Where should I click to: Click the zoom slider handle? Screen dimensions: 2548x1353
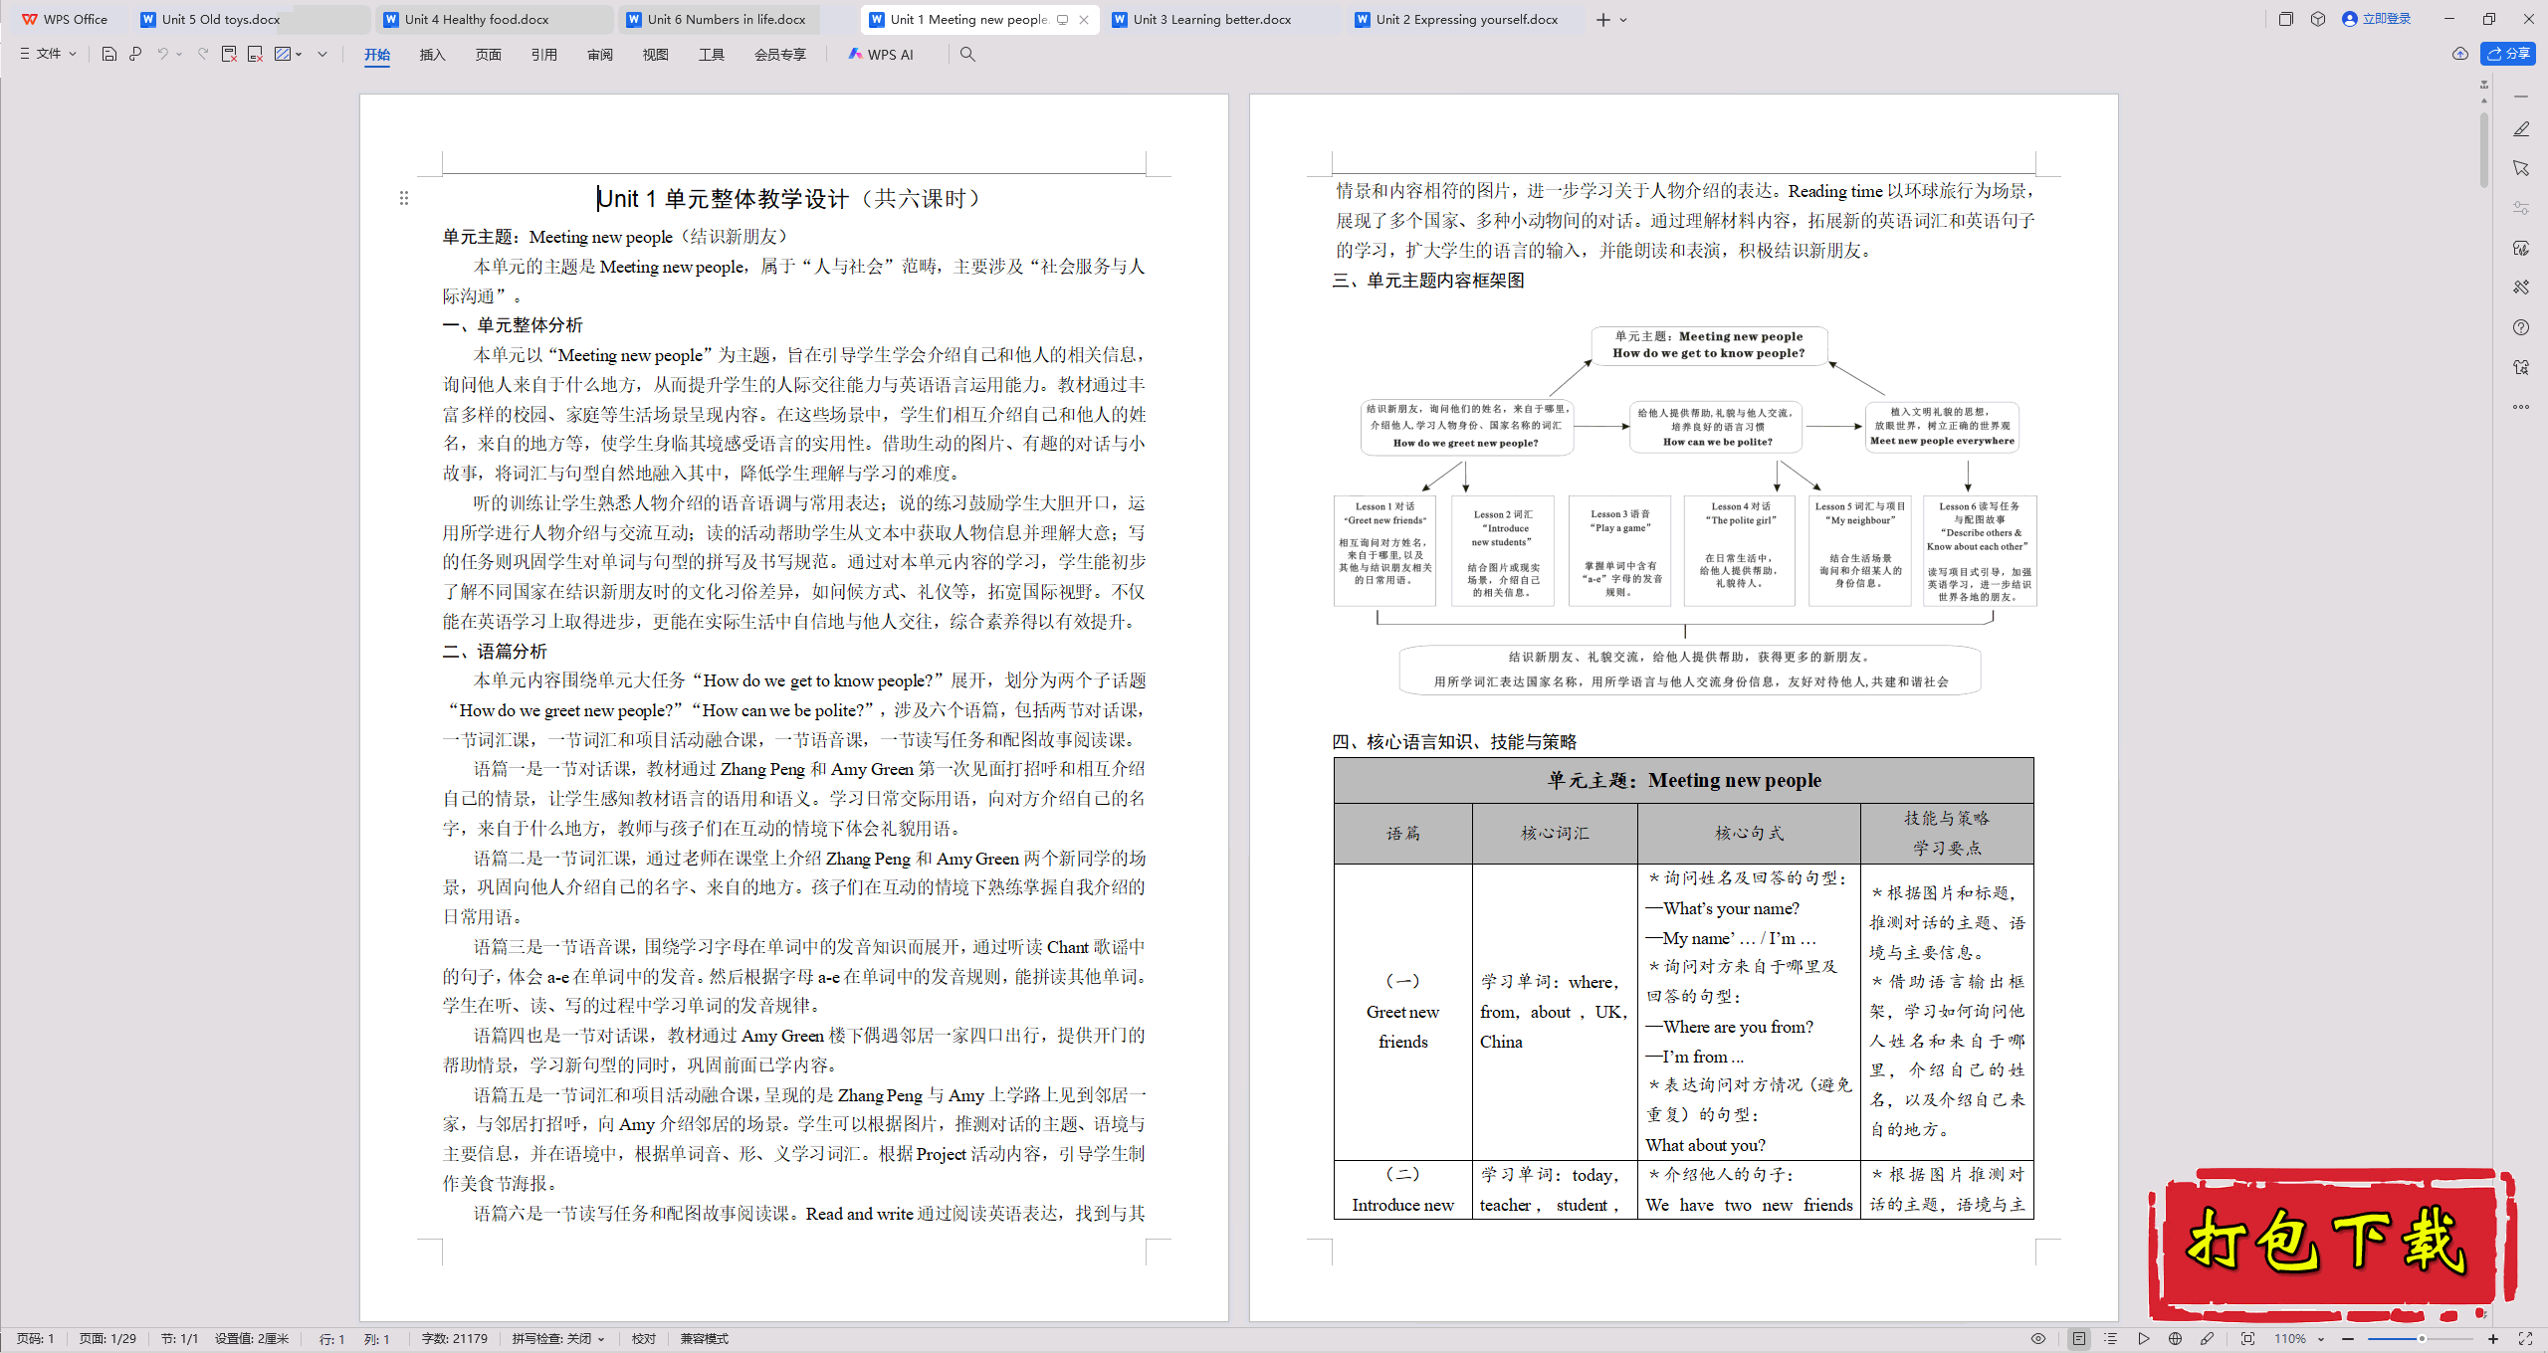tap(2422, 1339)
